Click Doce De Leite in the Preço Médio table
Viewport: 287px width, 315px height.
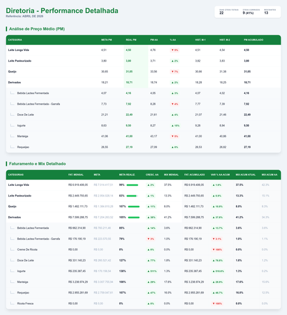pyautogui.click(x=25, y=115)
